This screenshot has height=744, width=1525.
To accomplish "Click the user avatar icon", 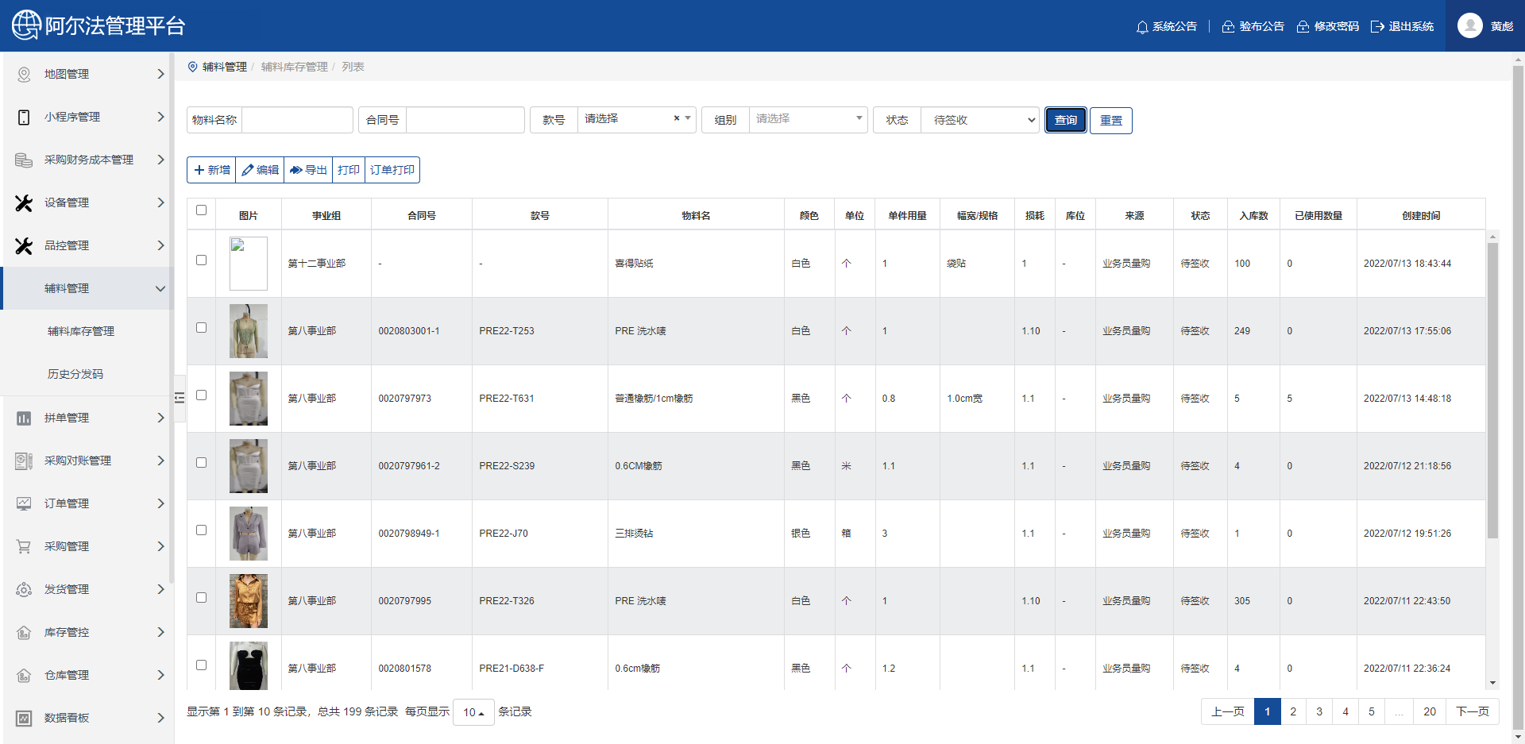I will [x=1469, y=25].
